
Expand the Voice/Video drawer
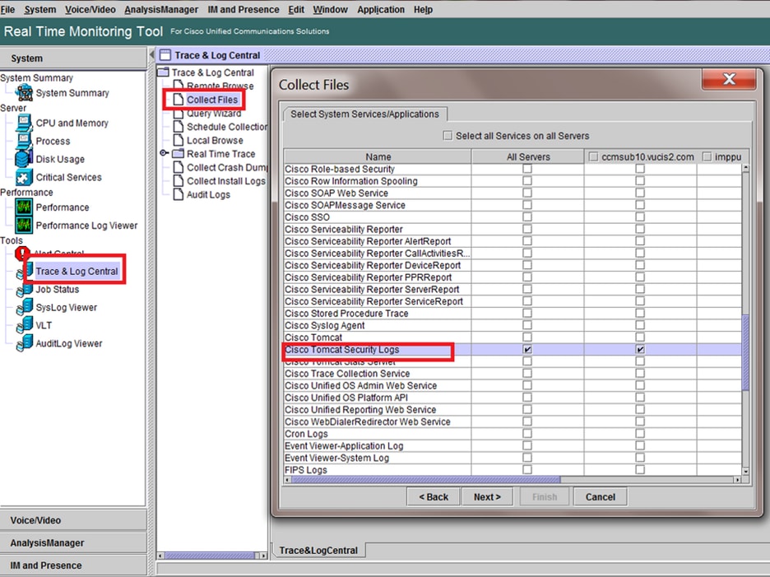tap(73, 520)
